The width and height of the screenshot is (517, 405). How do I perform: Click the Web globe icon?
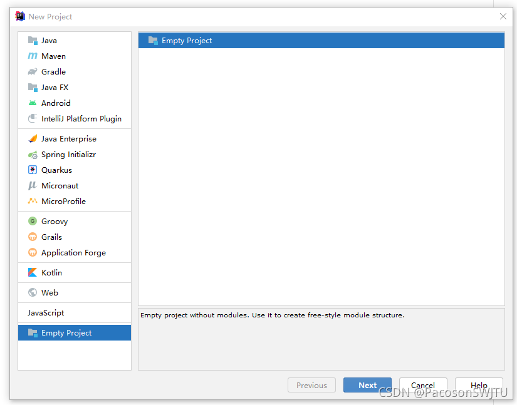pos(33,292)
